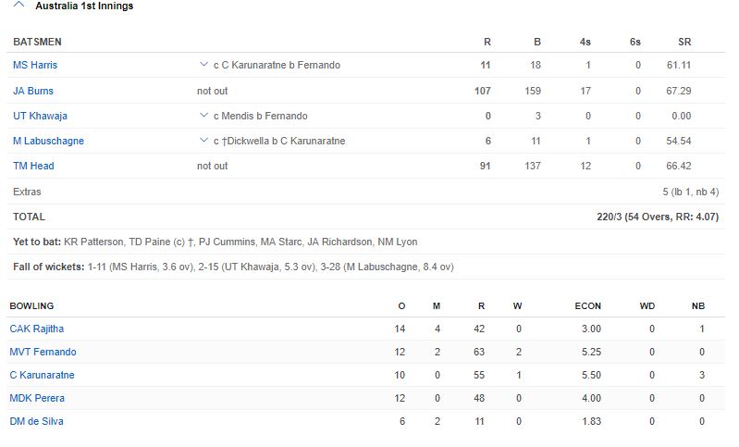Open JA Burns player profile
Viewport: 739px width, 447px height.
tap(33, 91)
